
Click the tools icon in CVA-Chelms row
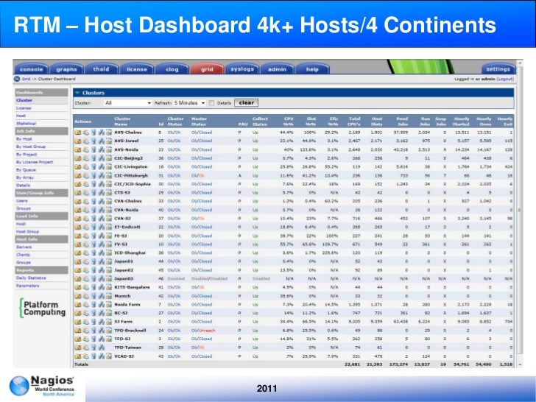(102, 201)
